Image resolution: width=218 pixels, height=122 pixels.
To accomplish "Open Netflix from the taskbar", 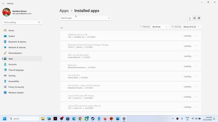I will click(55, 119).
